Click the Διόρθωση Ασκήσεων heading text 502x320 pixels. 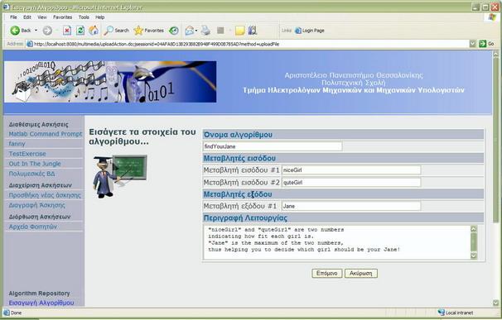(40, 217)
